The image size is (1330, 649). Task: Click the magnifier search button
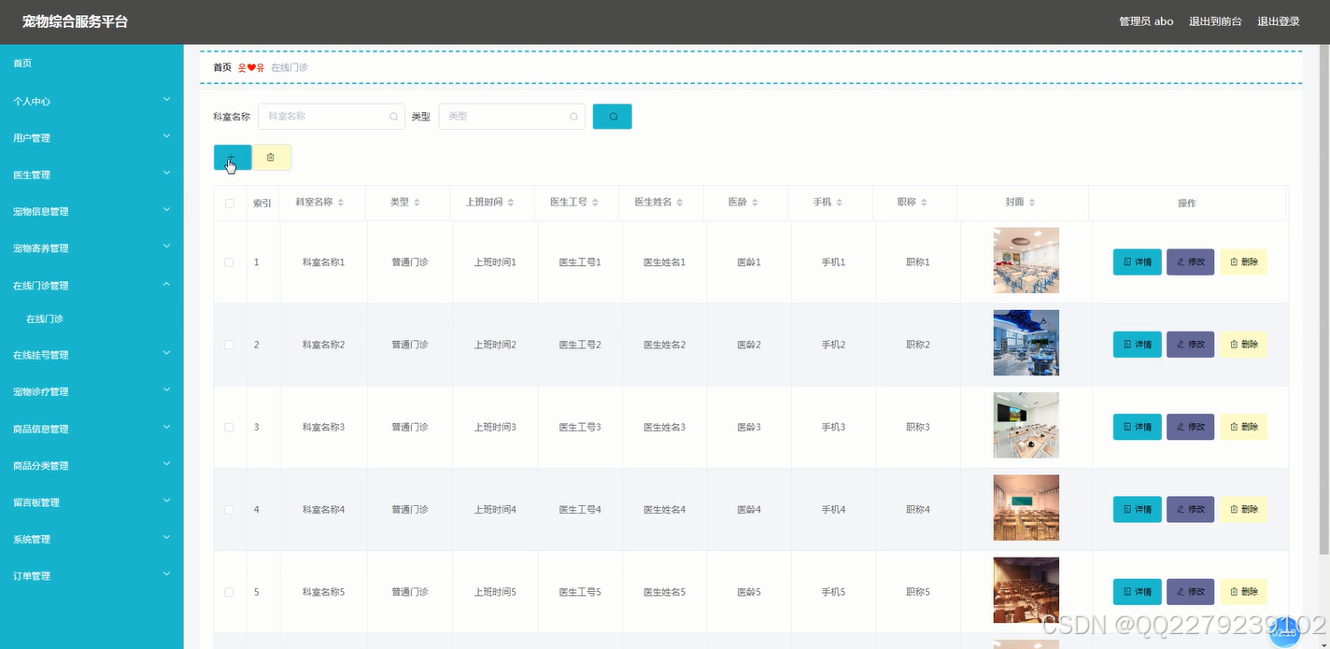[x=612, y=116]
